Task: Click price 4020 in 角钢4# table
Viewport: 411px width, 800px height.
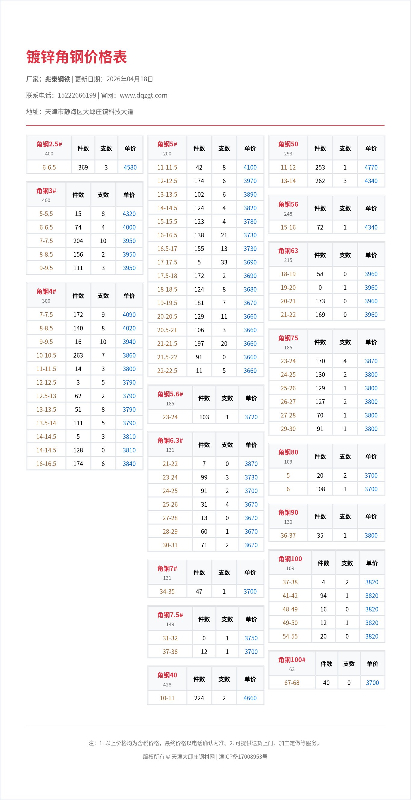Action: coord(129,328)
